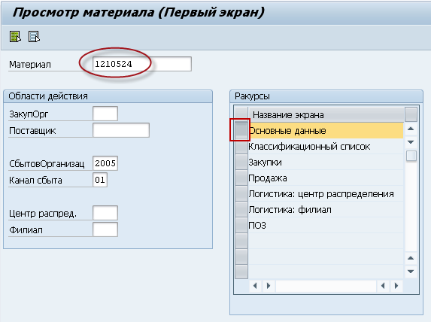
Task: Click the gray document list toolbar icon
Action: tap(34, 36)
